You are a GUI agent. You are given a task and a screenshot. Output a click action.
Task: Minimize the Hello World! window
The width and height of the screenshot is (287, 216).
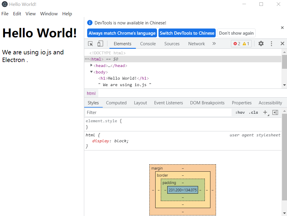click(244, 4)
